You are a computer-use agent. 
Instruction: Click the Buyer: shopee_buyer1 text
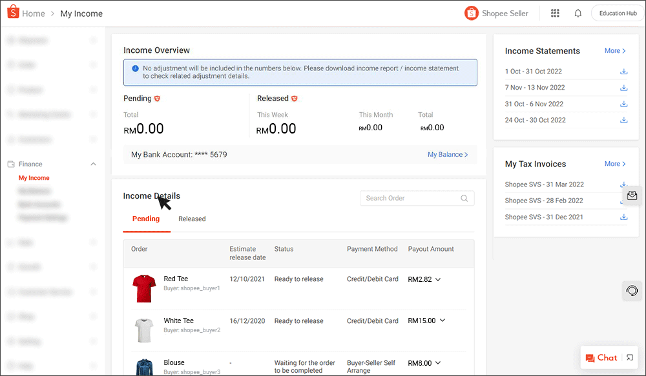(192, 288)
